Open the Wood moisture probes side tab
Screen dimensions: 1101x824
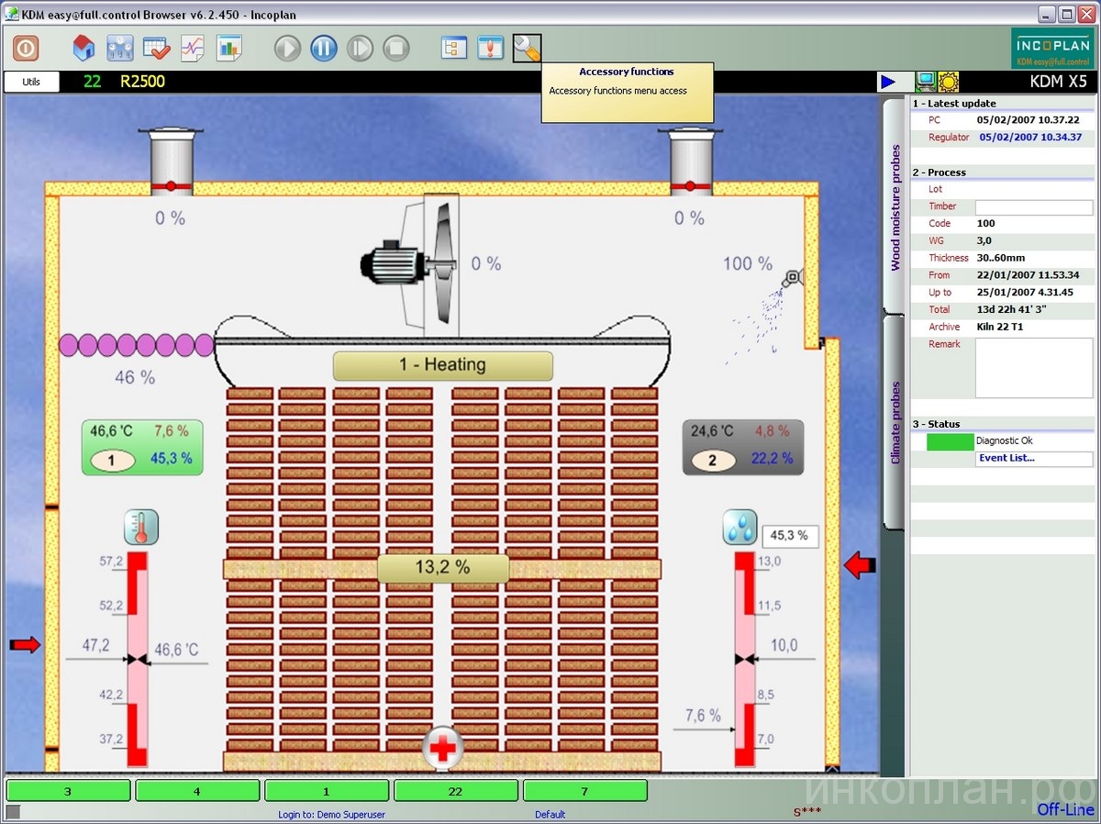(x=895, y=206)
